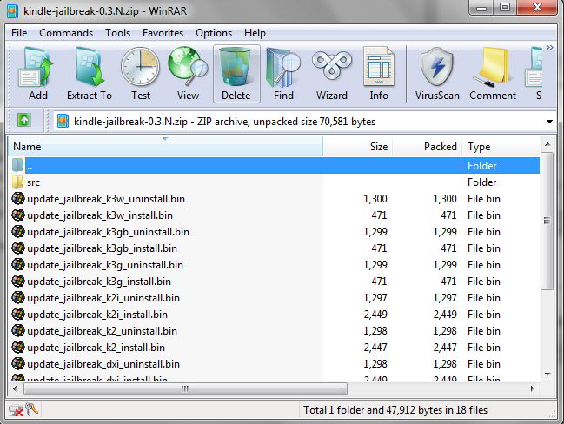
Task: Click the horizontal scrollbar thumb
Action: coord(185,388)
